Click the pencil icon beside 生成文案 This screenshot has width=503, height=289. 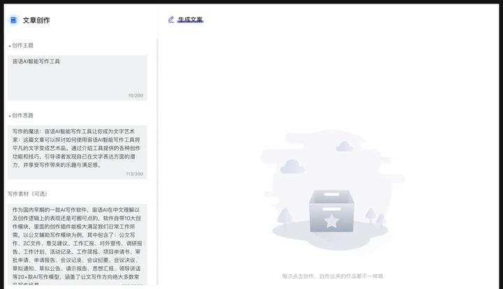click(x=171, y=20)
